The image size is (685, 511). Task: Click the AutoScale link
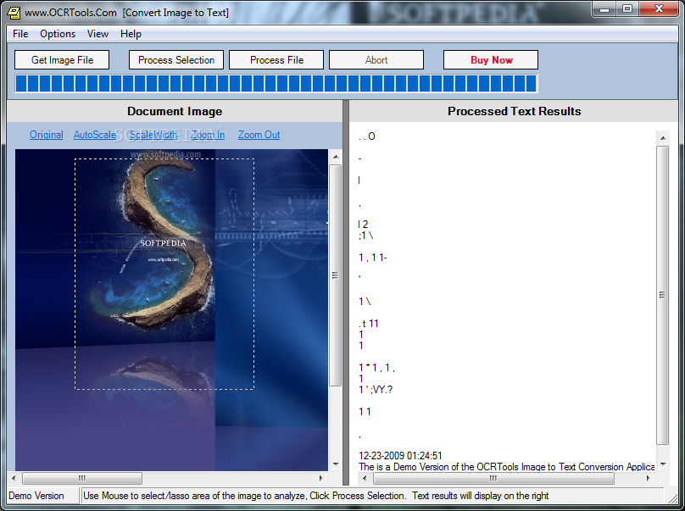95,135
